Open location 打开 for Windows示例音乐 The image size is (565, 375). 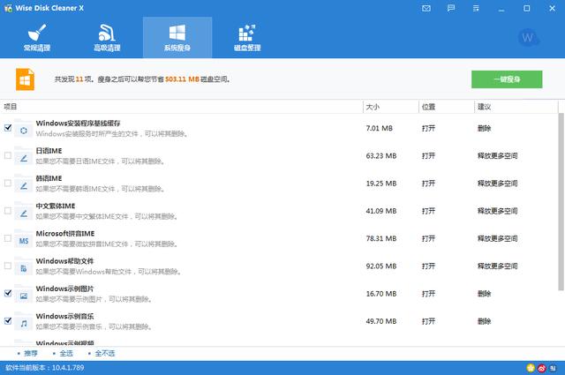[428, 321]
